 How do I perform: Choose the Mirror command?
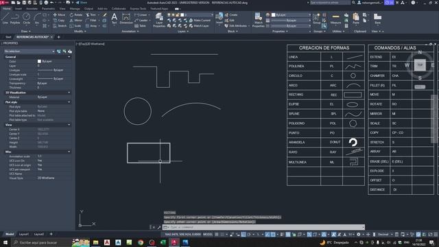point(76,20)
